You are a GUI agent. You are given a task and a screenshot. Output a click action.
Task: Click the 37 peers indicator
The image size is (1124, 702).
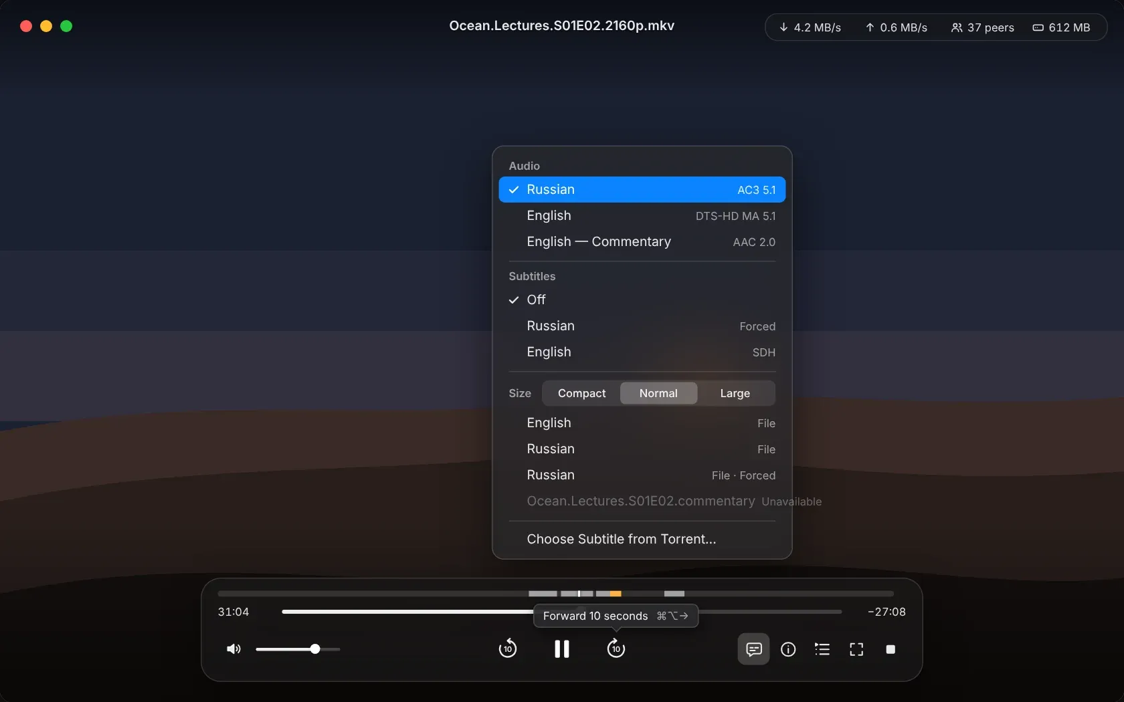pos(982,27)
